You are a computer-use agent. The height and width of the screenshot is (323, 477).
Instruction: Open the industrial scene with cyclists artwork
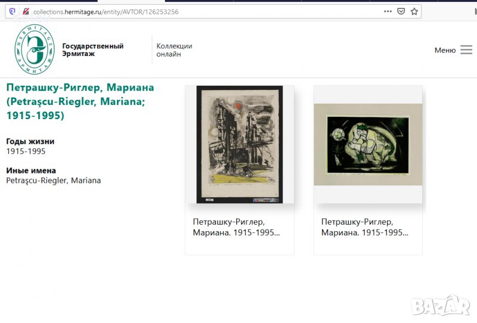[239, 144]
